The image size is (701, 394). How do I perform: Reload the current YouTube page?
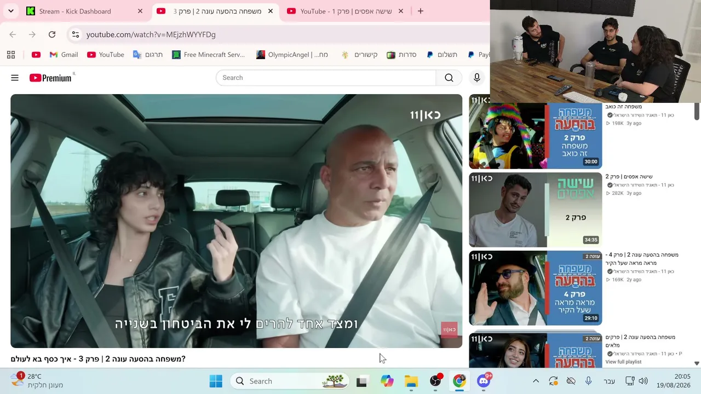tap(52, 34)
